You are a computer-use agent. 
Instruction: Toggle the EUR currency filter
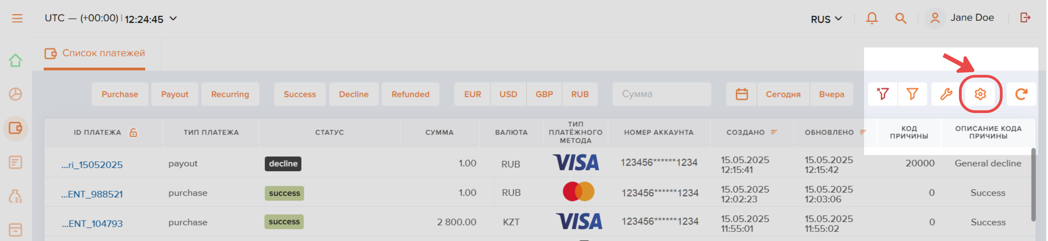473,94
